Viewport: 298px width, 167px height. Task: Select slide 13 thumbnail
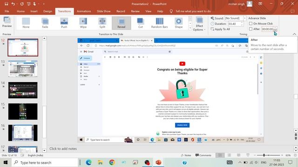(23, 69)
